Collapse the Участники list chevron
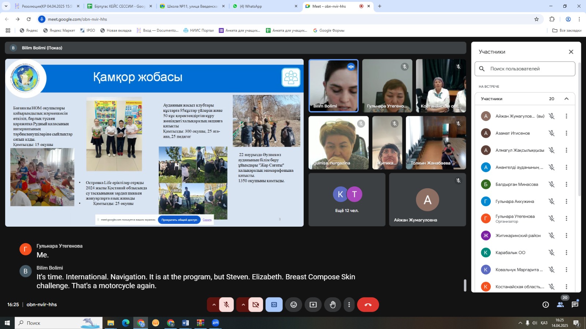 (x=566, y=99)
